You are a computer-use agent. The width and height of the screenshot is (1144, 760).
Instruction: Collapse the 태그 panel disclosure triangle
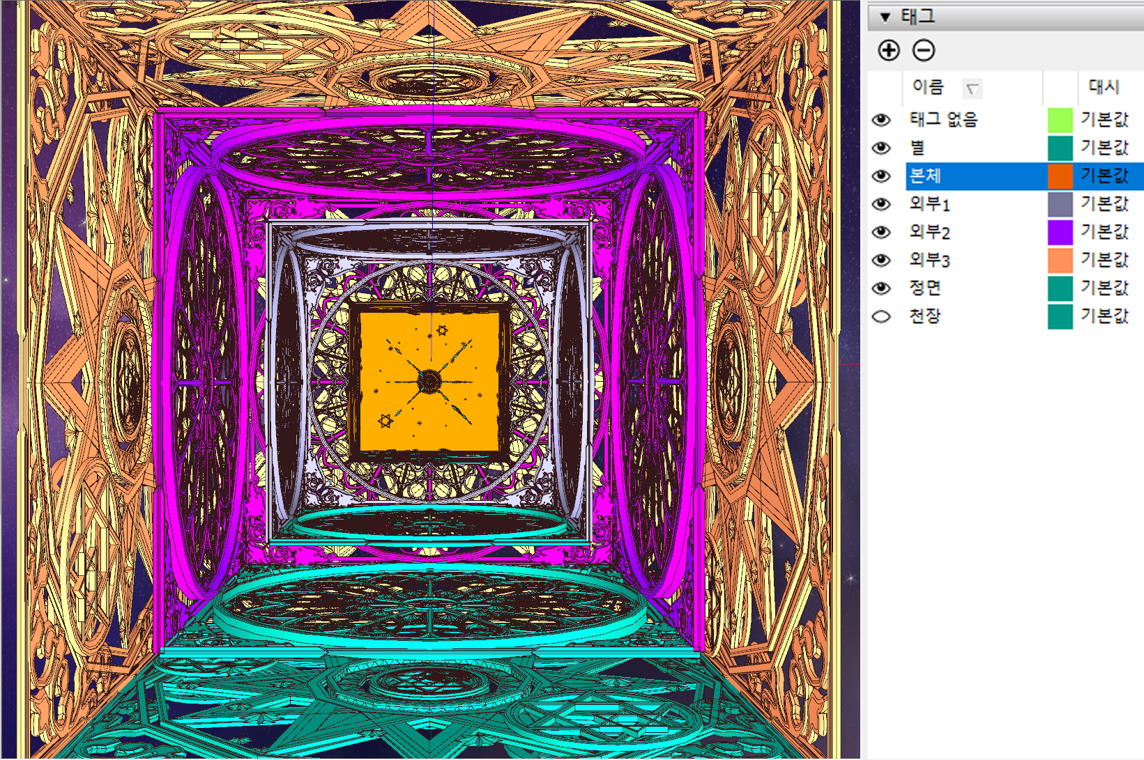coord(885,17)
